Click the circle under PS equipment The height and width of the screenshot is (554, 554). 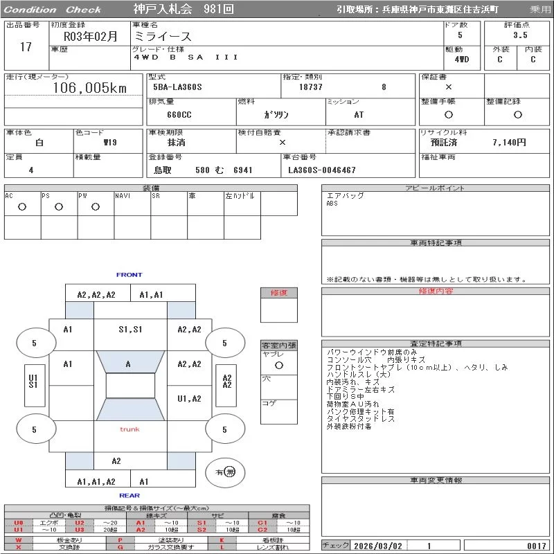pyautogui.click(x=59, y=207)
